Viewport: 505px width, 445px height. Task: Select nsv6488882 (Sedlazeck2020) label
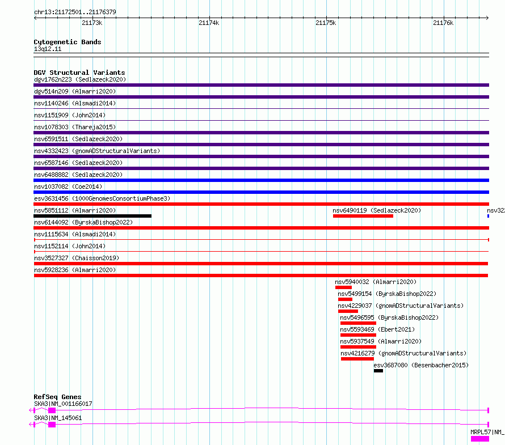point(78,175)
